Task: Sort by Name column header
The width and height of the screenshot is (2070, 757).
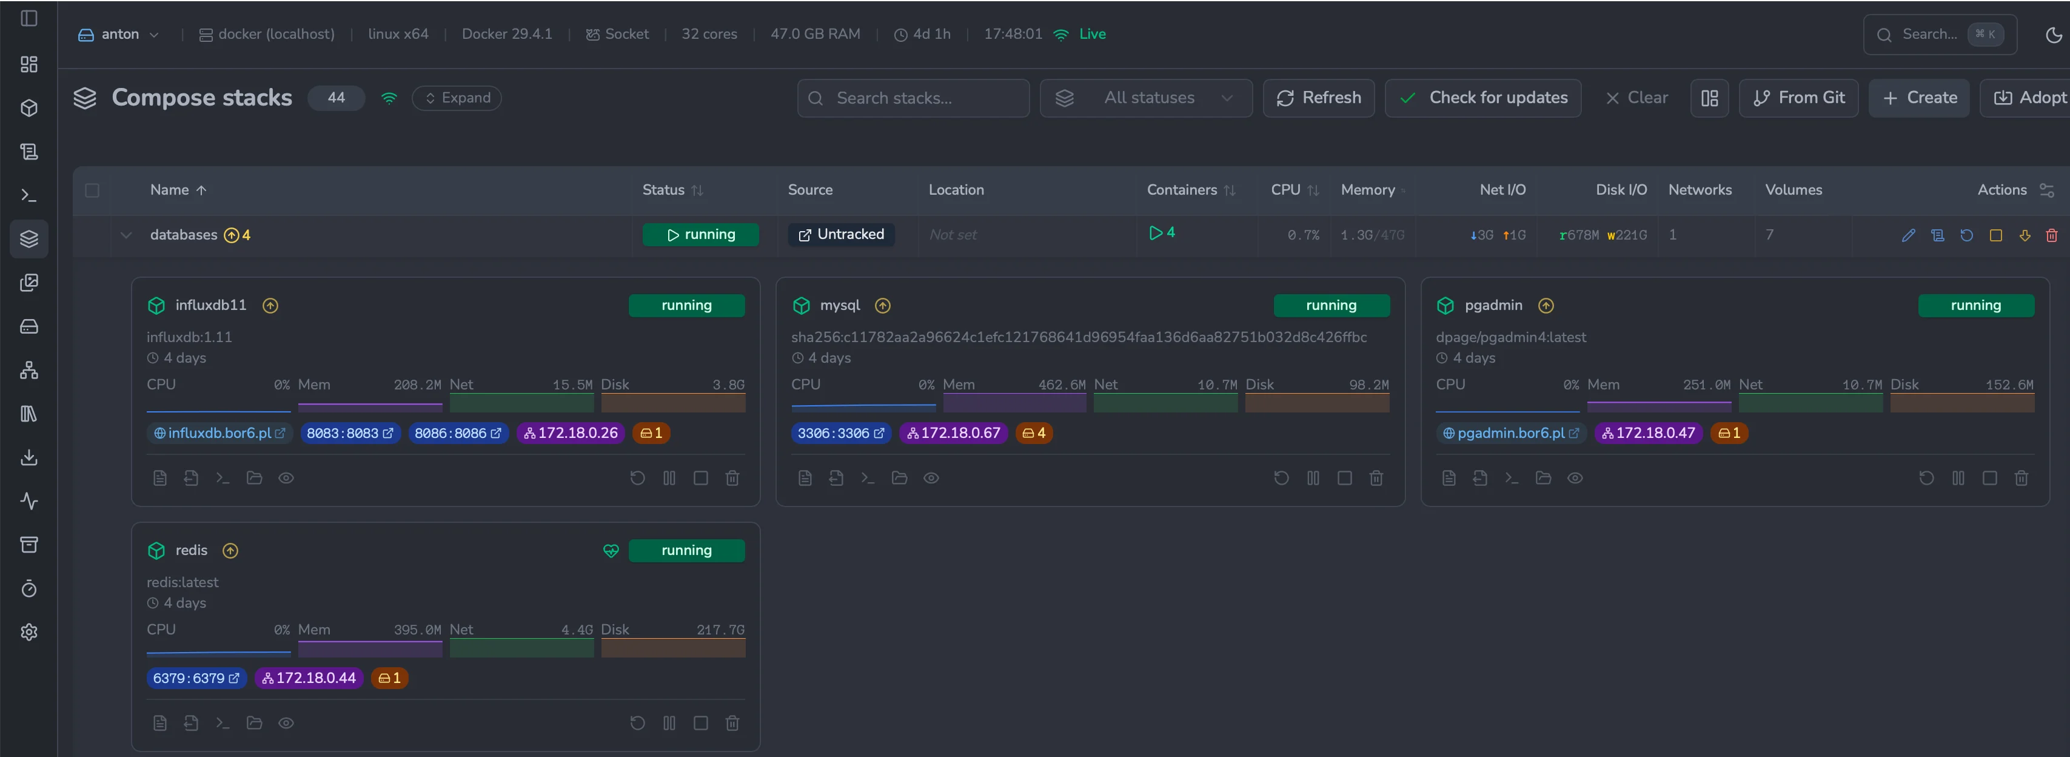Action: [178, 190]
